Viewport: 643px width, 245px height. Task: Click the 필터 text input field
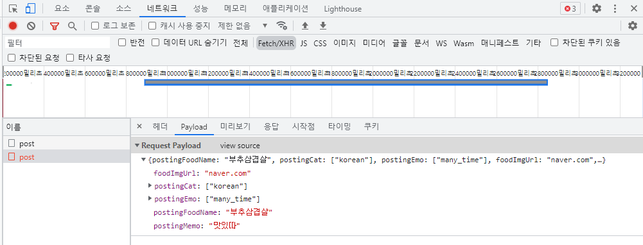pos(58,42)
